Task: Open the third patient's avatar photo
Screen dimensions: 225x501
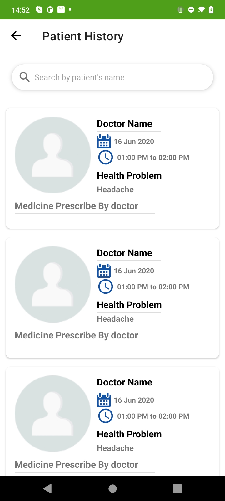Action: [x=53, y=414]
